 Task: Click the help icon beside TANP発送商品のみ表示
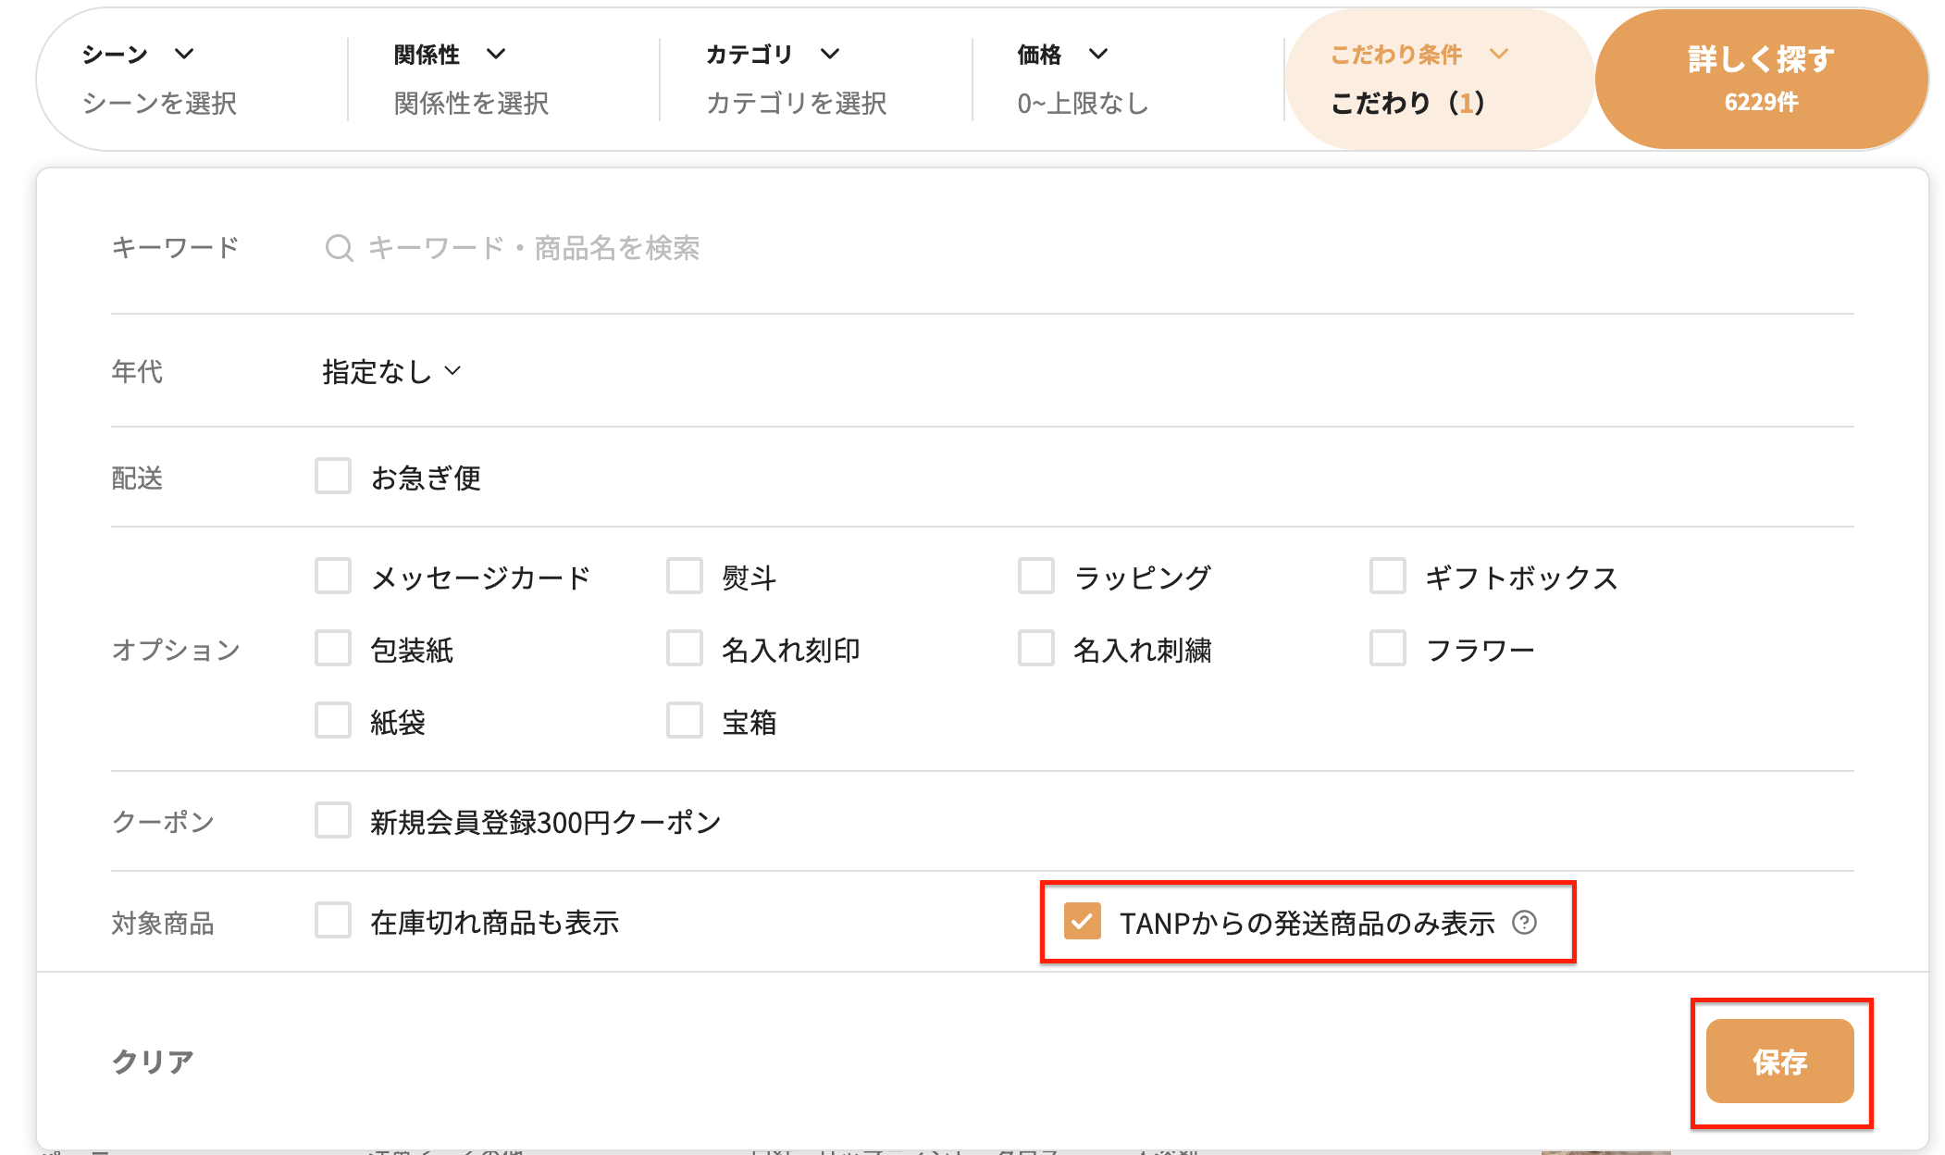point(1524,923)
